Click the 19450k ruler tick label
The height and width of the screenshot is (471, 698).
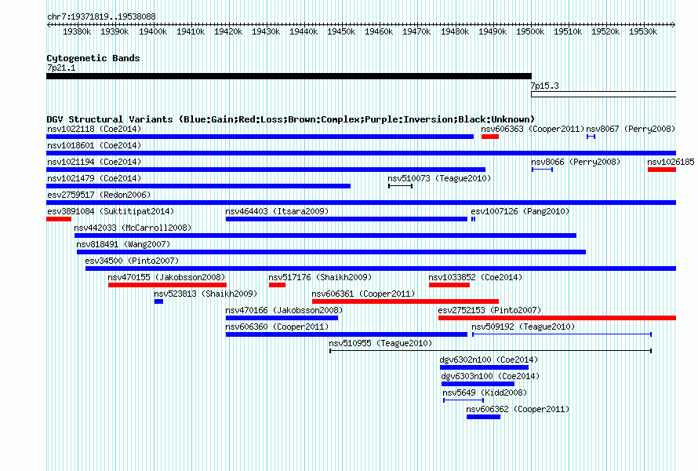coord(341,31)
